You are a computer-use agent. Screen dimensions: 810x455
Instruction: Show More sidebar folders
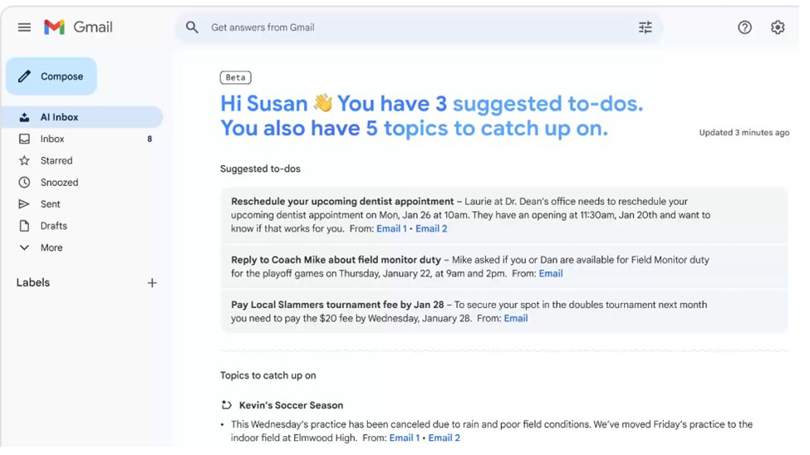tap(82, 247)
